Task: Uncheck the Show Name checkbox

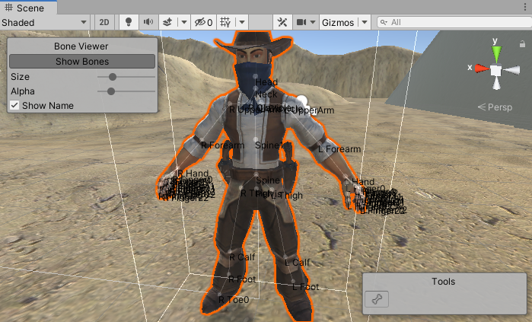Action: tap(14, 105)
